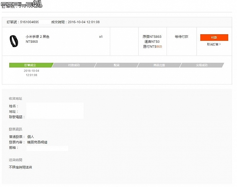This screenshot has height=187, width=237.
Task: Select the 訂單成立 progress step
Action: point(30,65)
